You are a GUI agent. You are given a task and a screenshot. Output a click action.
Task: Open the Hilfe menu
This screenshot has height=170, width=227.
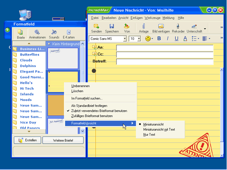181,18
